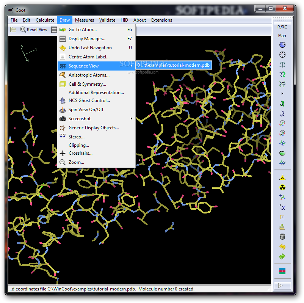Viewport: 304px width, 303px height.
Task: Choose Anisotropic Atoms...
Action: click(x=96, y=75)
